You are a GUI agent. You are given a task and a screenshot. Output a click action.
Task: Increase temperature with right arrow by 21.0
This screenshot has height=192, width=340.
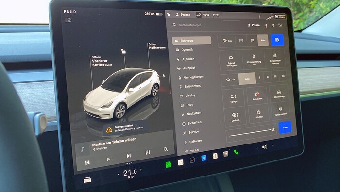[x=141, y=170]
